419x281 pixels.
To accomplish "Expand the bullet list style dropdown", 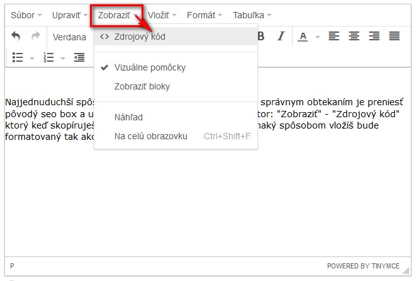I will (x=32, y=59).
